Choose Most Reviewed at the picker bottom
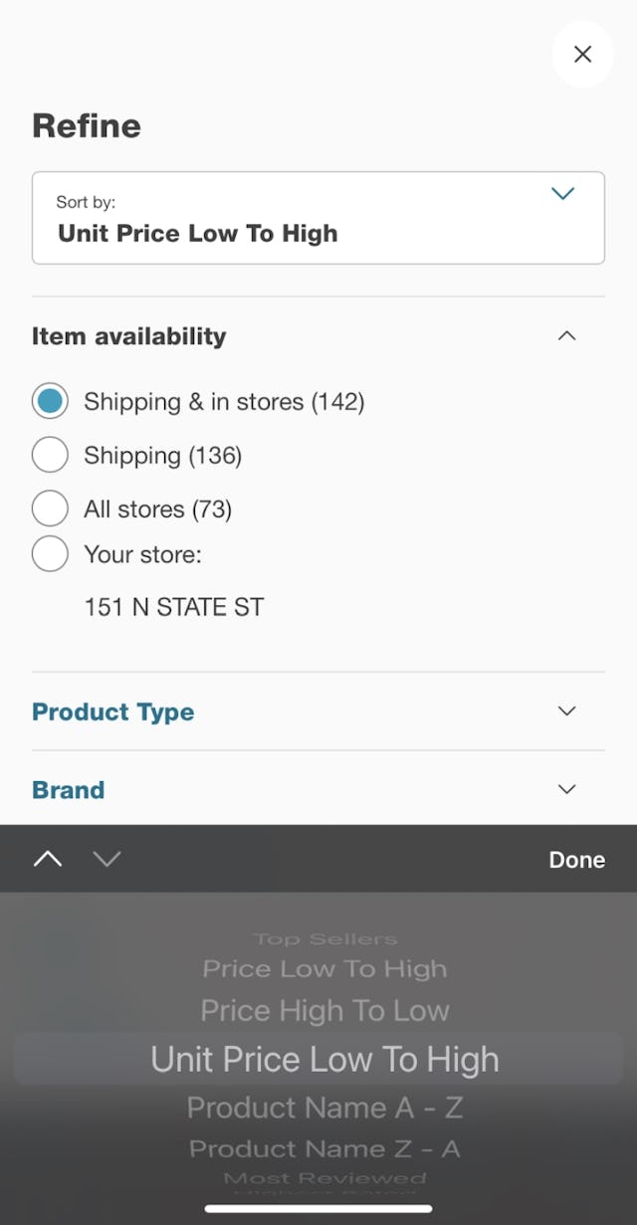The width and height of the screenshot is (637, 1225). click(324, 1177)
